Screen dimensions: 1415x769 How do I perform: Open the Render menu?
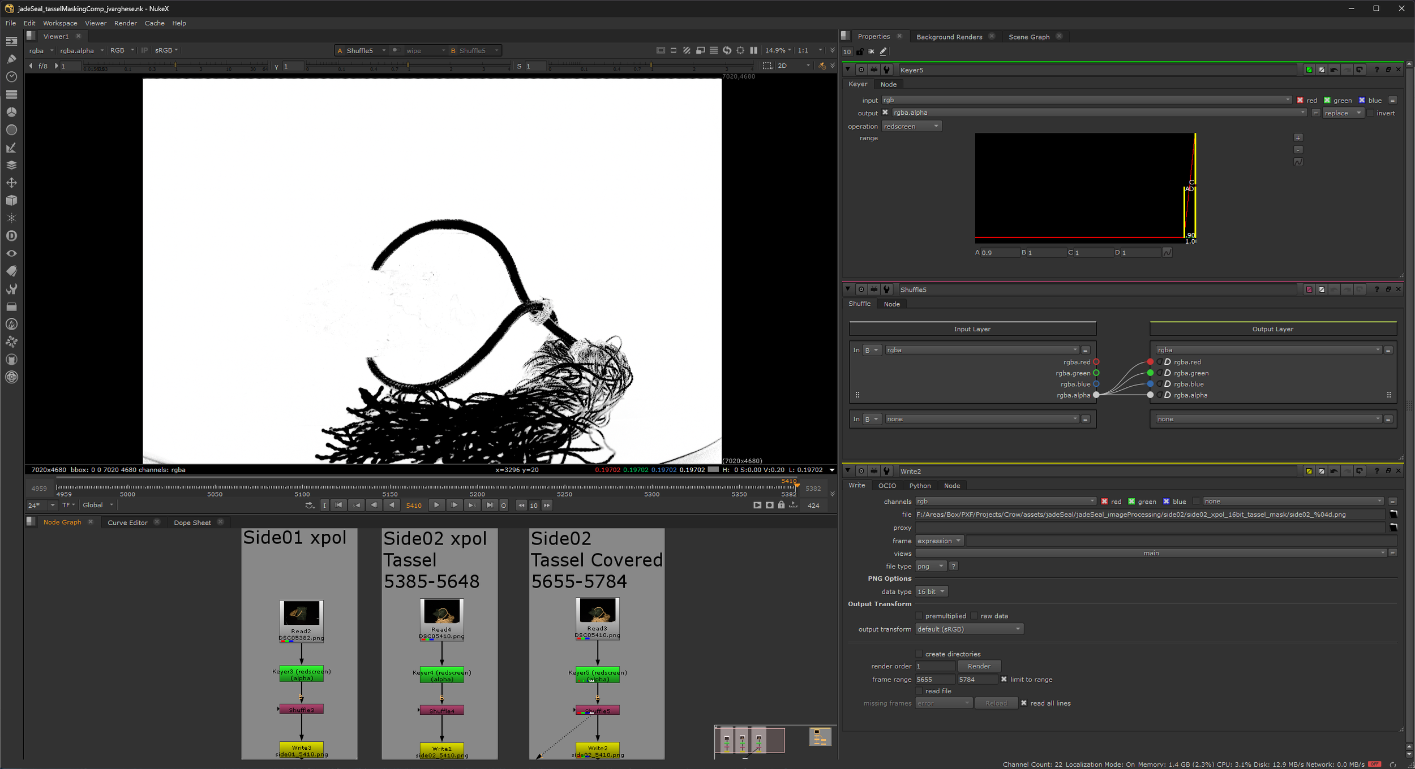125,23
